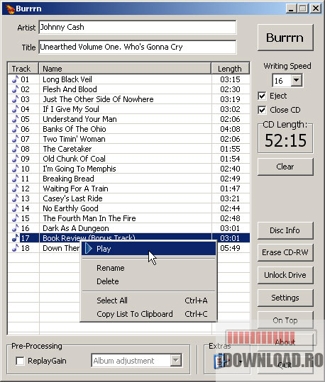Uncheck the Eject checkbox
Screen dimensions: 325x382
click(262, 96)
